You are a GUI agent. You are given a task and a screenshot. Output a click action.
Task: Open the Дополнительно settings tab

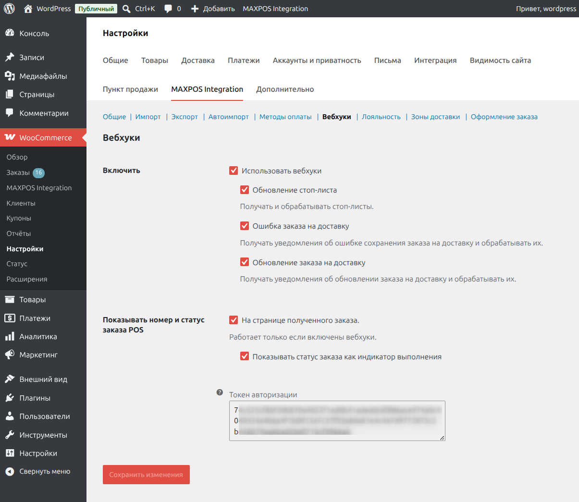285,89
